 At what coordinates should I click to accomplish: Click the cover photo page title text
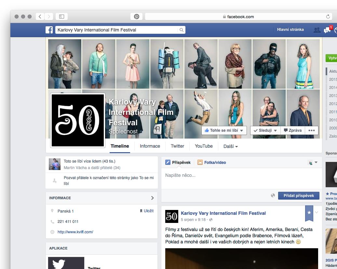[141, 112]
